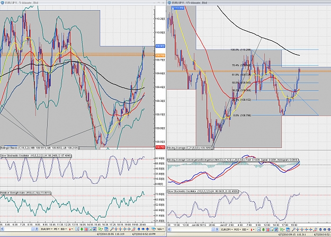This screenshot has height=237, width=331.
Task: Click the blue price tag on the 5-minute price axis
Action: [160, 46]
